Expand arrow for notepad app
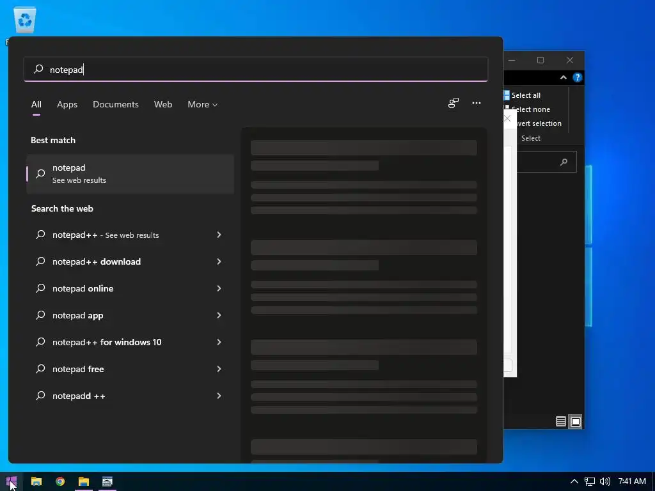Screen dimensions: 655x491 pos(219,315)
